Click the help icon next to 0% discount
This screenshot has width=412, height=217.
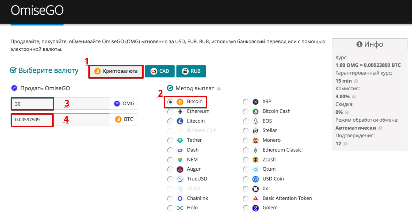(x=347, y=112)
